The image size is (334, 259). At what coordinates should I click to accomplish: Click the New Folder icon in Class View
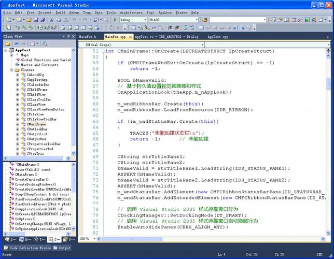[6, 44]
